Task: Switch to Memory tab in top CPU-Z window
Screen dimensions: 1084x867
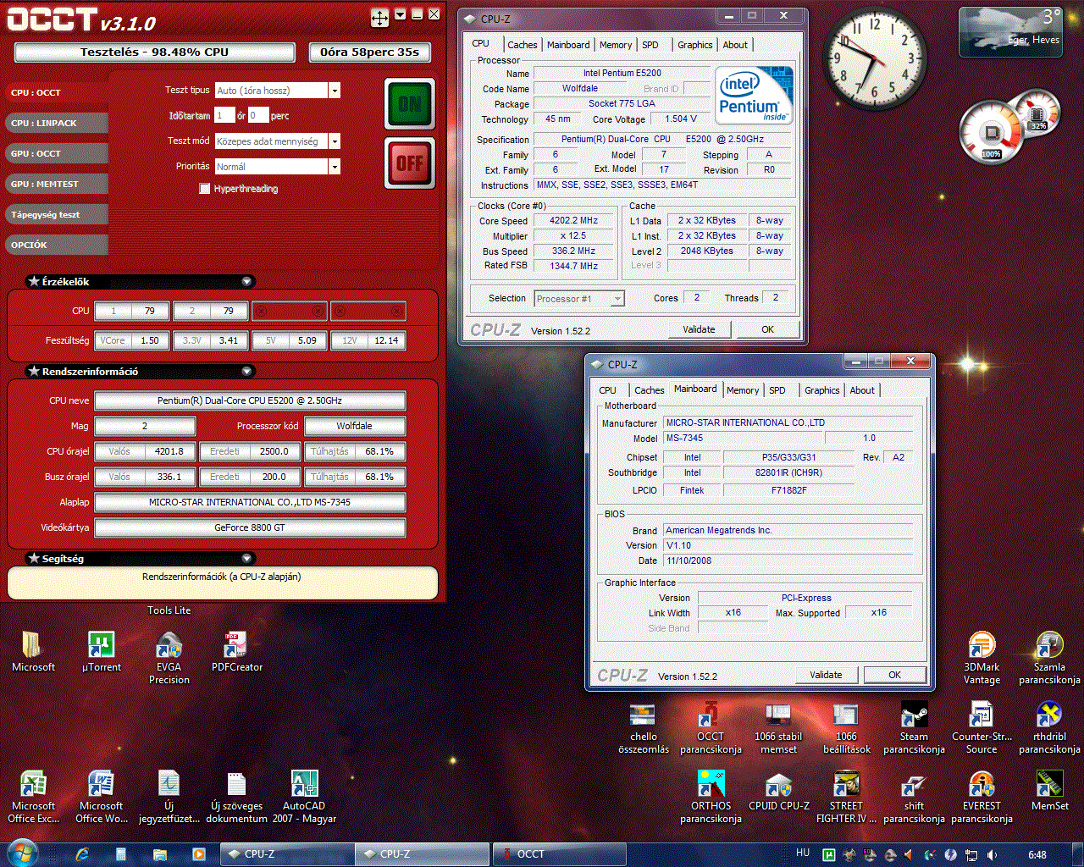Action: point(616,45)
